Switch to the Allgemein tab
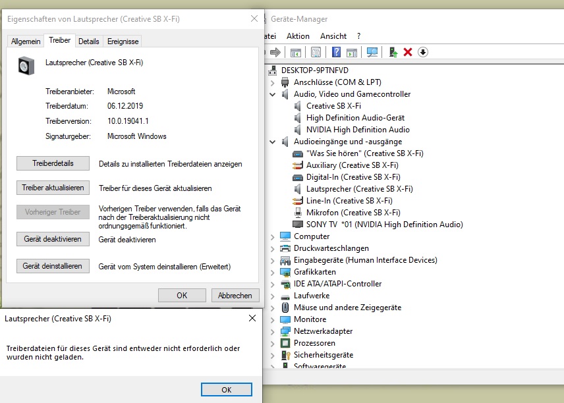This screenshot has width=564, height=403. [26, 41]
